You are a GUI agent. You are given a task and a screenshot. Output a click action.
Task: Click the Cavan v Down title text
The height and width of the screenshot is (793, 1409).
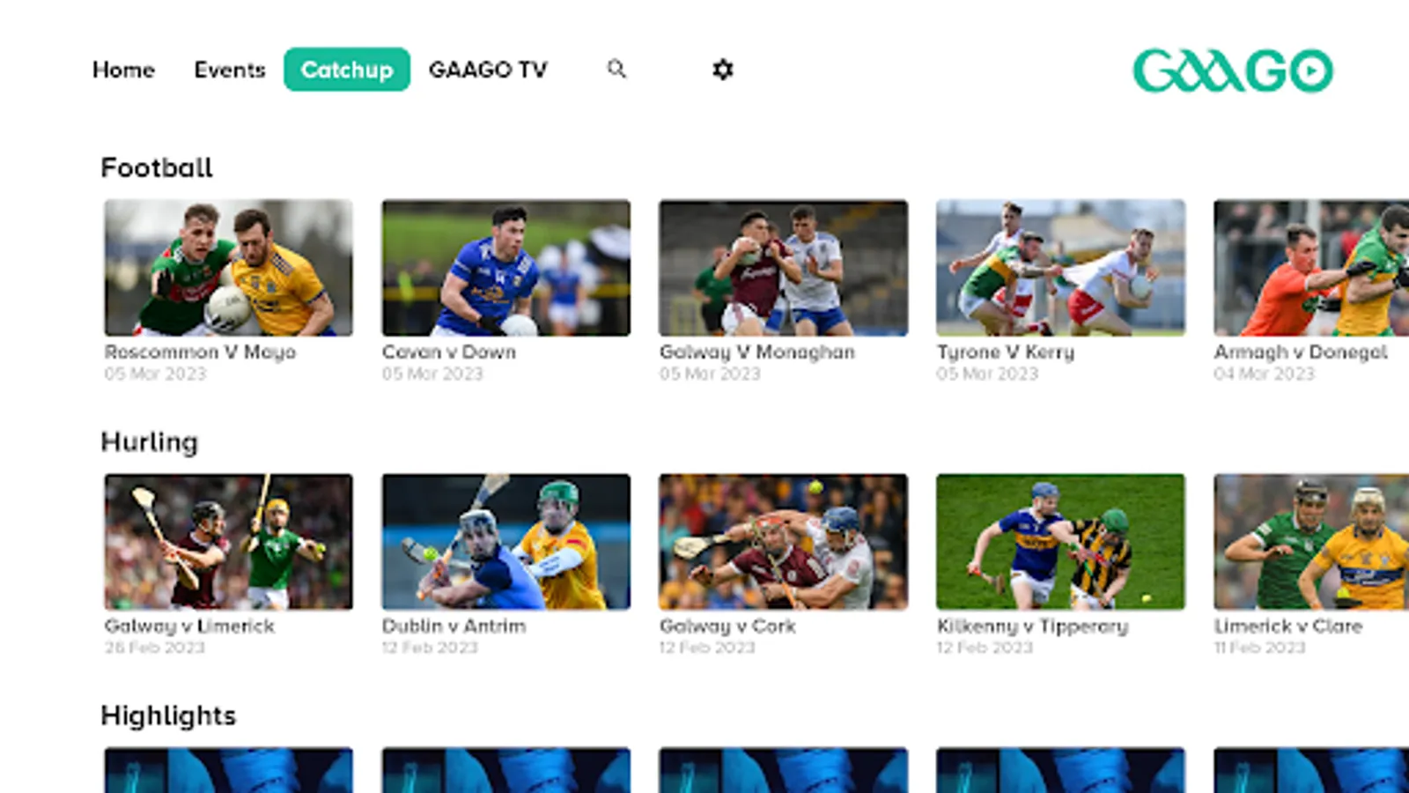pos(449,352)
